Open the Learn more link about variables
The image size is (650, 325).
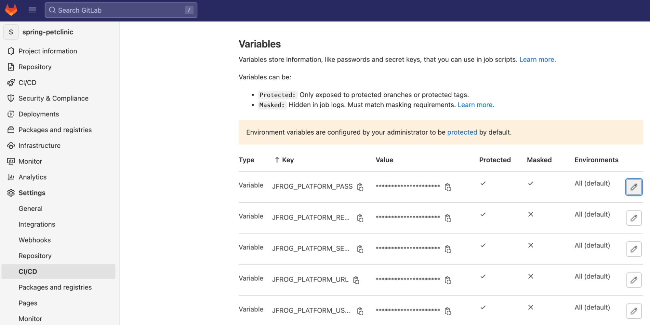pos(537,59)
